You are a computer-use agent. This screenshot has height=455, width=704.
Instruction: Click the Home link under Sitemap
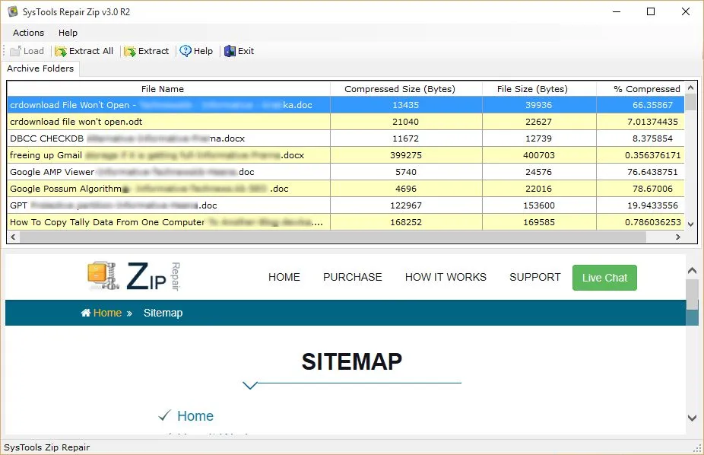pyautogui.click(x=195, y=416)
